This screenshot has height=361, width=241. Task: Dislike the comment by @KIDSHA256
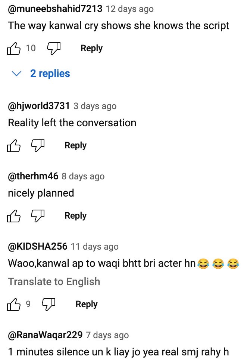click(48, 304)
